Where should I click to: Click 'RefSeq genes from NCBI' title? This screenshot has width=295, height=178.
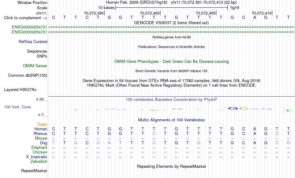point(171,37)
